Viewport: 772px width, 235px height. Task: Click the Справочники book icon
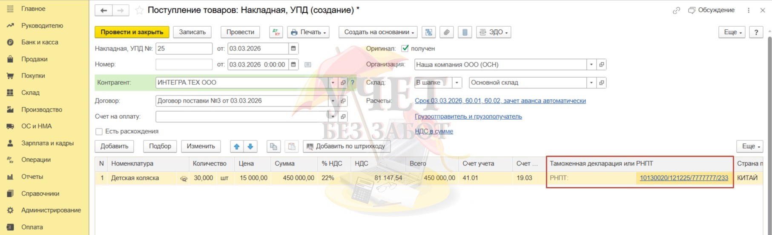click(10, 193)
